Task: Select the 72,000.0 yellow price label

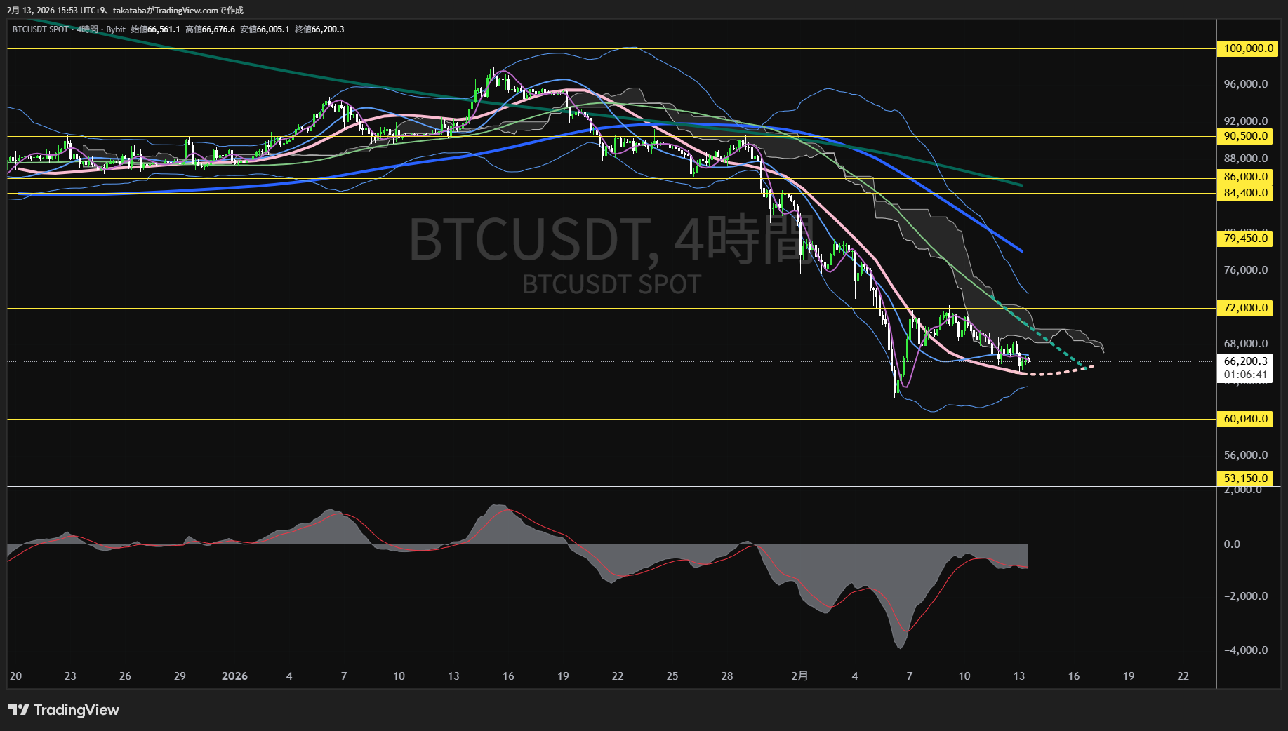Action: tap(1244, 308)
